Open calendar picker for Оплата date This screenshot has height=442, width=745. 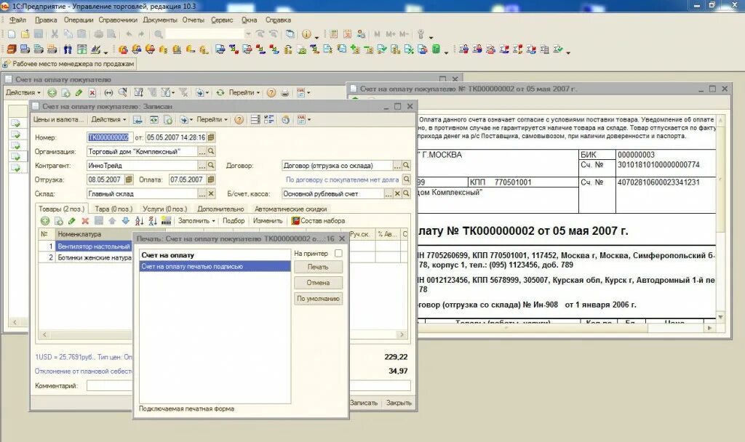point(211,180)
